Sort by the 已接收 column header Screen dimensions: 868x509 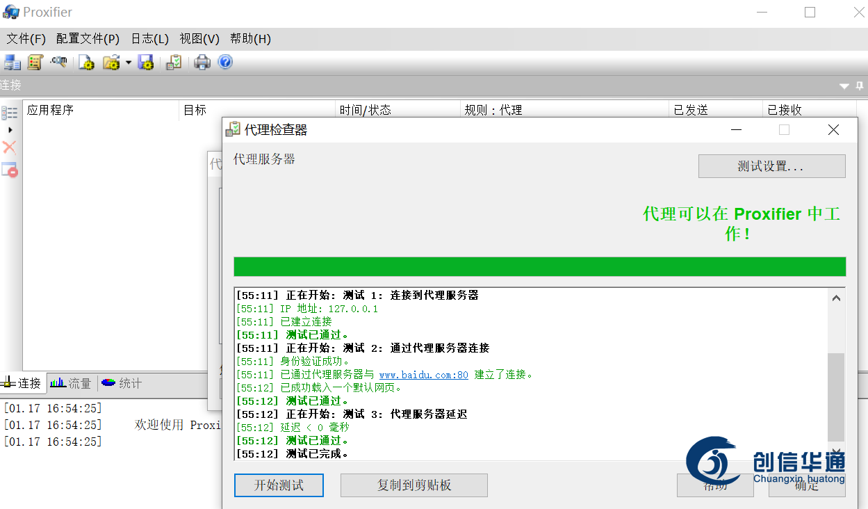[x=810, y=110]
